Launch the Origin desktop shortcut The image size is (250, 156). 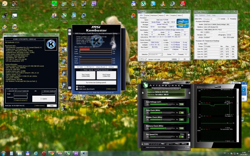click(133, 16)
